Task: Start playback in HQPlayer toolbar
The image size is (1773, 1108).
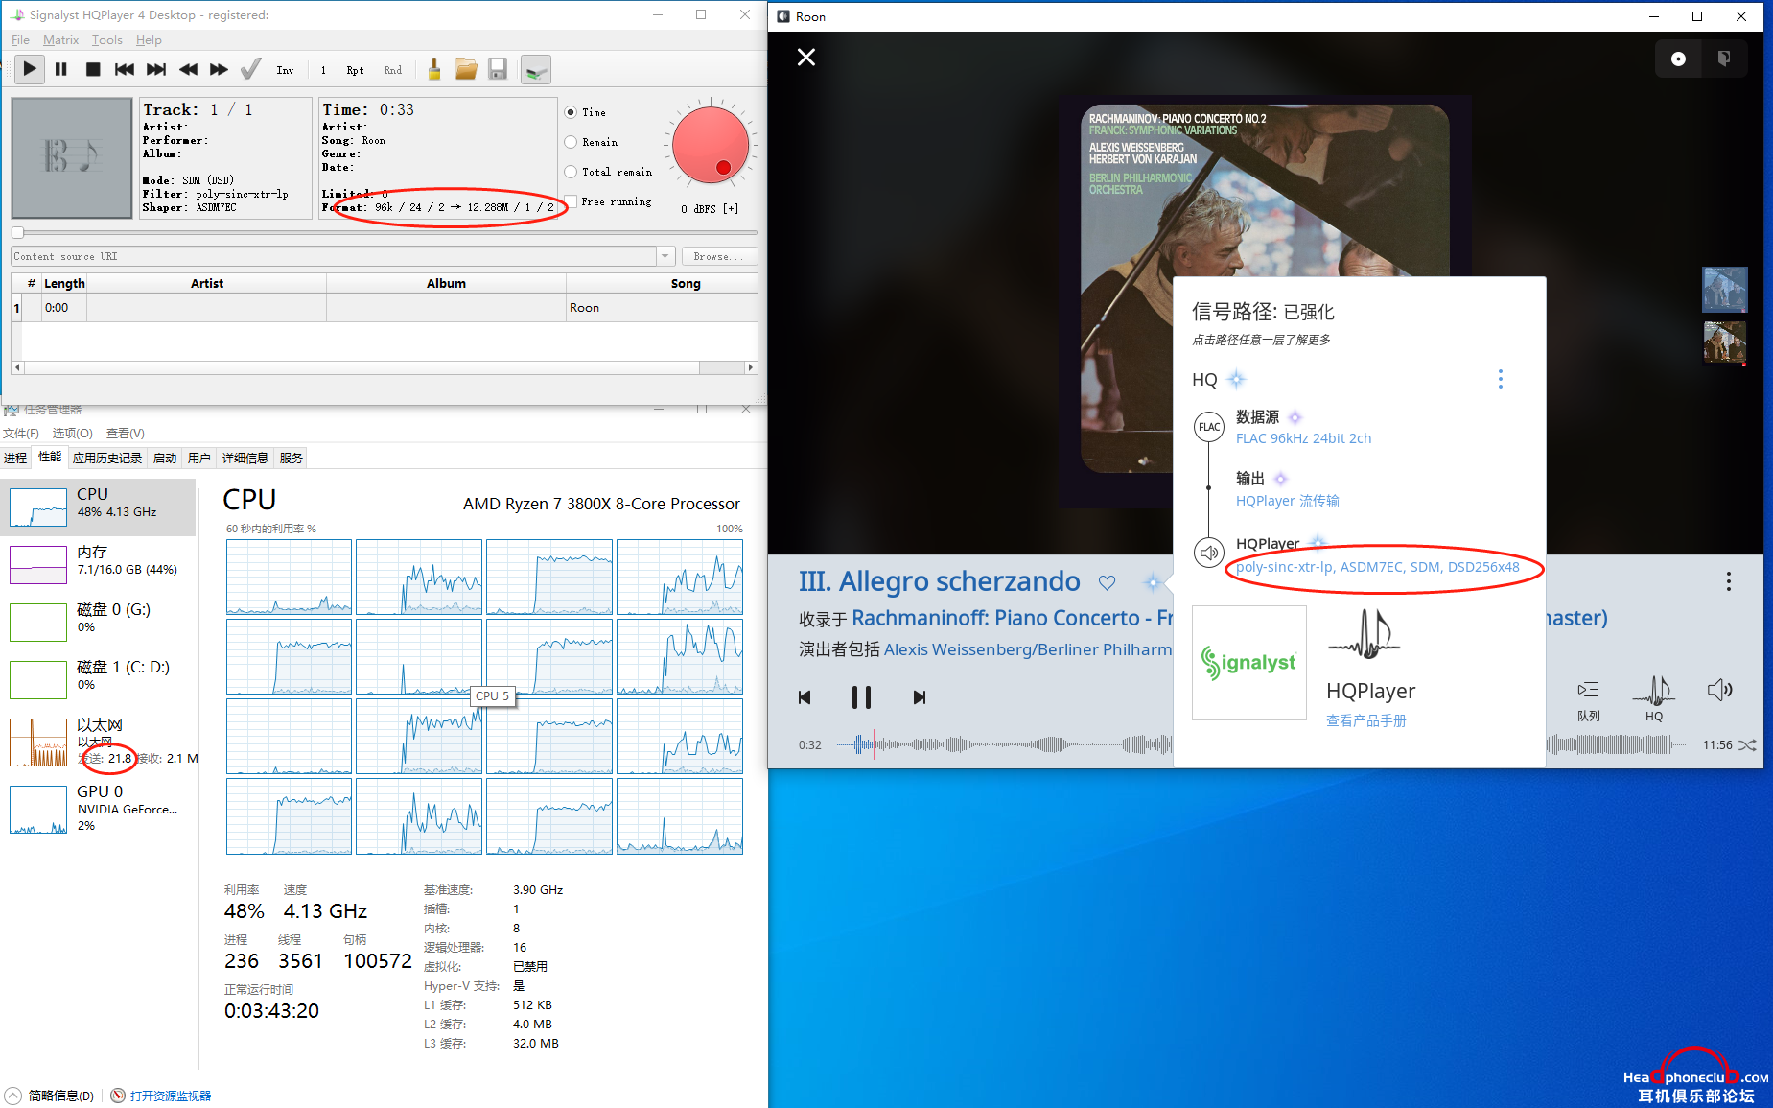Action: pyautogui.click(x=30, y=69)
